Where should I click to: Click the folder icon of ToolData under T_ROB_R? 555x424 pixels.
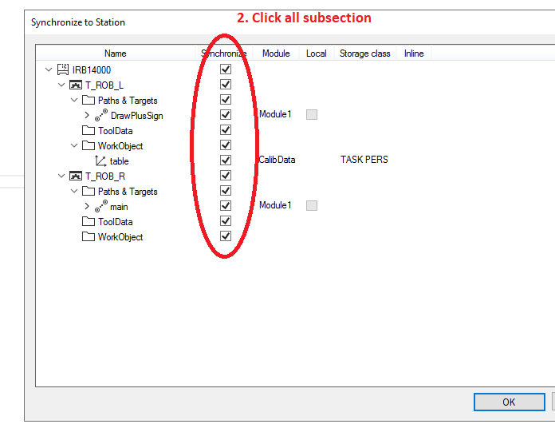point(89,221)
